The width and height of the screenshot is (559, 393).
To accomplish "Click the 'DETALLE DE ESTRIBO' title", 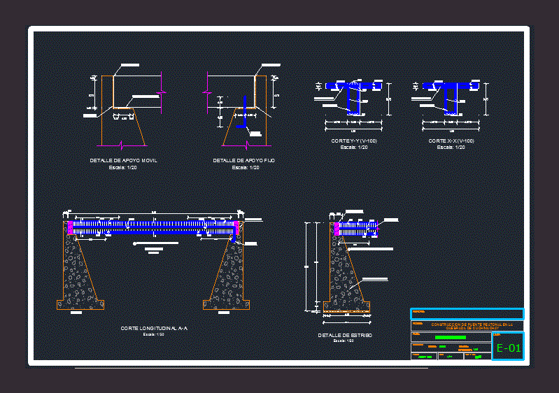I will point(345,335).
